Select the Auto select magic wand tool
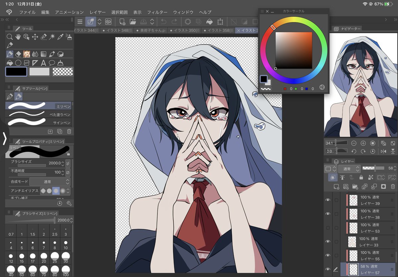 pyautogui.click(x=52, y=37)
